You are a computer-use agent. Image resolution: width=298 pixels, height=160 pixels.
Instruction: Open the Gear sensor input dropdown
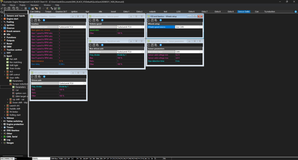click(x=201, y=52)
